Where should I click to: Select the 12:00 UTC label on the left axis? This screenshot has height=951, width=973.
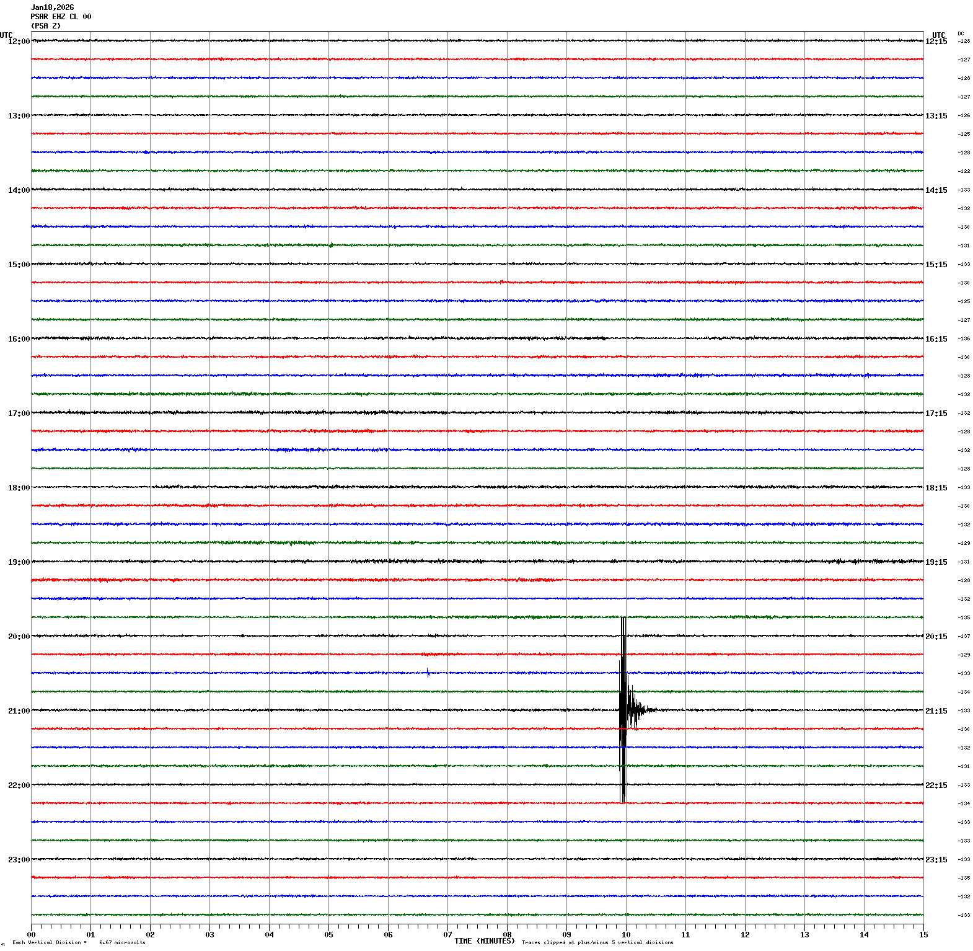pos(19,42)
